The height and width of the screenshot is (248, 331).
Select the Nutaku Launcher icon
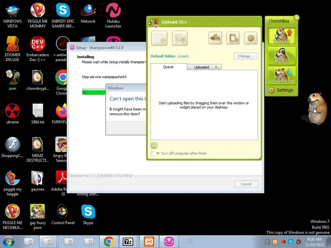pos(113,15)
